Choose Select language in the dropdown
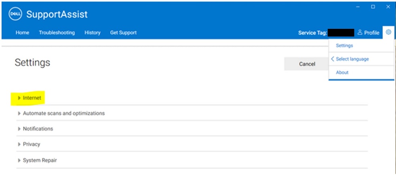Screen dimensions: 396x175 [x=352, y=59]
